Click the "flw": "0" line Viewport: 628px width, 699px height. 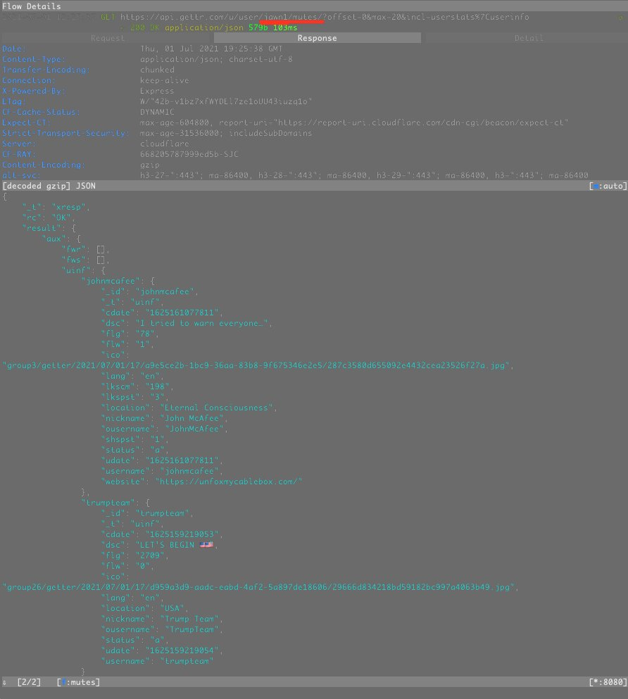point(127,566)
